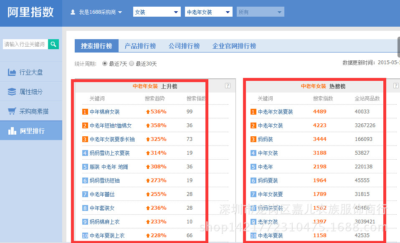The image size is (400, 243).
Task: Click the keyword link 中年棉麻女装
Action: [104, 112]
